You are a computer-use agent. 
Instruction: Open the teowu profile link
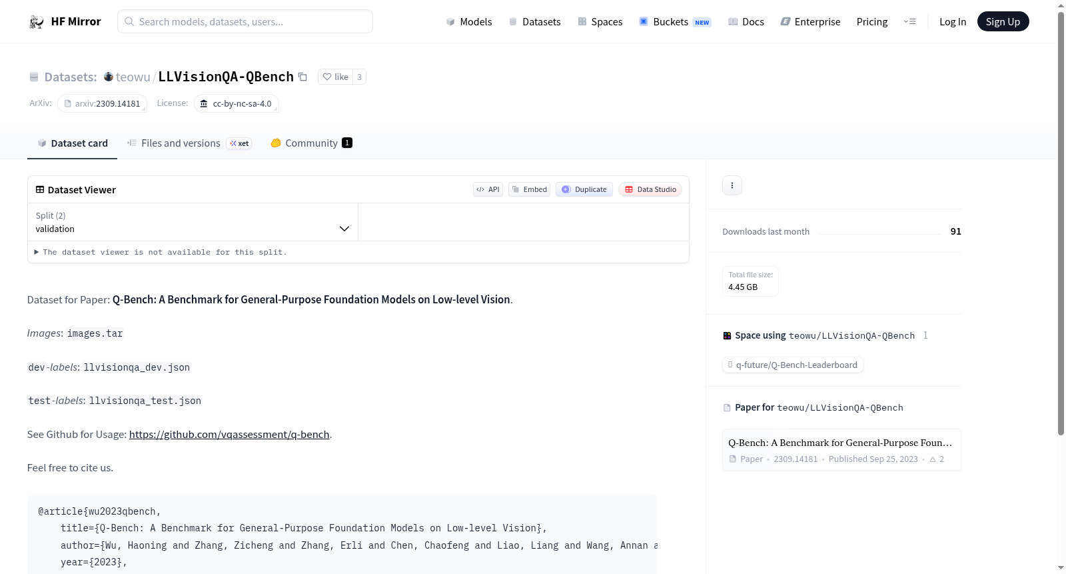tap(133, 77)
